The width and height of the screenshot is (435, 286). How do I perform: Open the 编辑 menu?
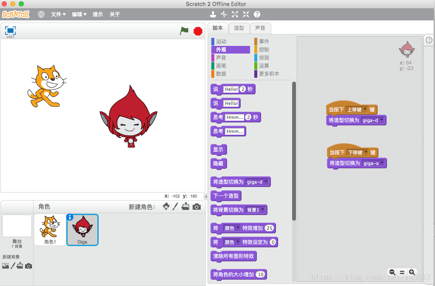tap(80, 14)
